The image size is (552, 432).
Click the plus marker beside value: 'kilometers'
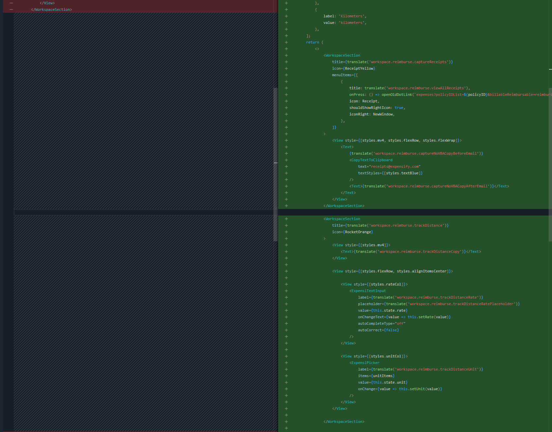286,23
